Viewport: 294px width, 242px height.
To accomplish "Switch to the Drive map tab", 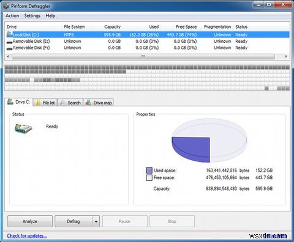I will tap(99, 103).
